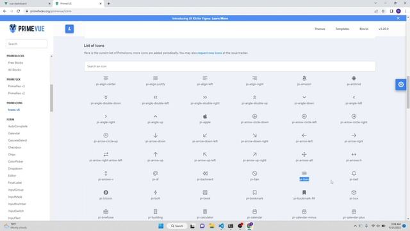The image size is (410, 231).
Task: Open the Dropdown component page
Action: click(15, 169)
